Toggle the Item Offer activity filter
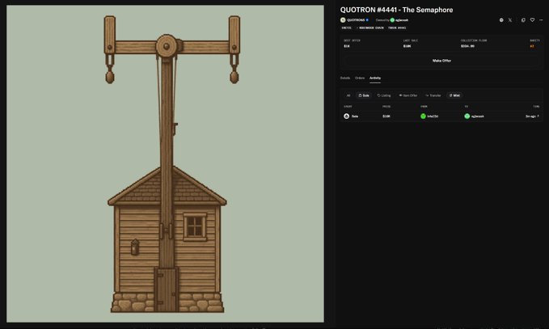The image size is (549, 329). [x=408, y=95]
